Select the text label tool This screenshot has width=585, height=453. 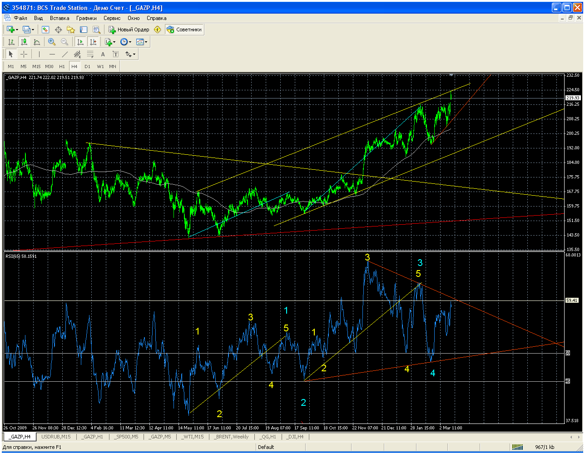coord(115,54)
